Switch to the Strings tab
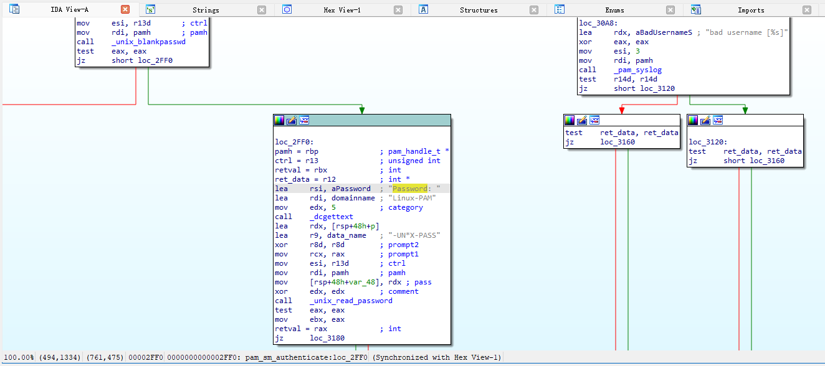The image size is (825, 366). [205, 10]
